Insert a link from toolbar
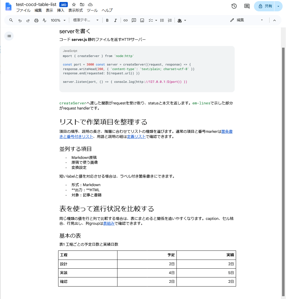The height and width of the screenshot is (299, 286). pos(125,20)
